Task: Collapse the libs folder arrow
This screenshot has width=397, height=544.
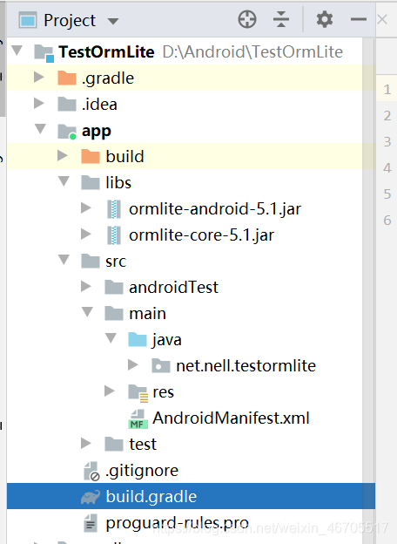Action: point(64,181)
